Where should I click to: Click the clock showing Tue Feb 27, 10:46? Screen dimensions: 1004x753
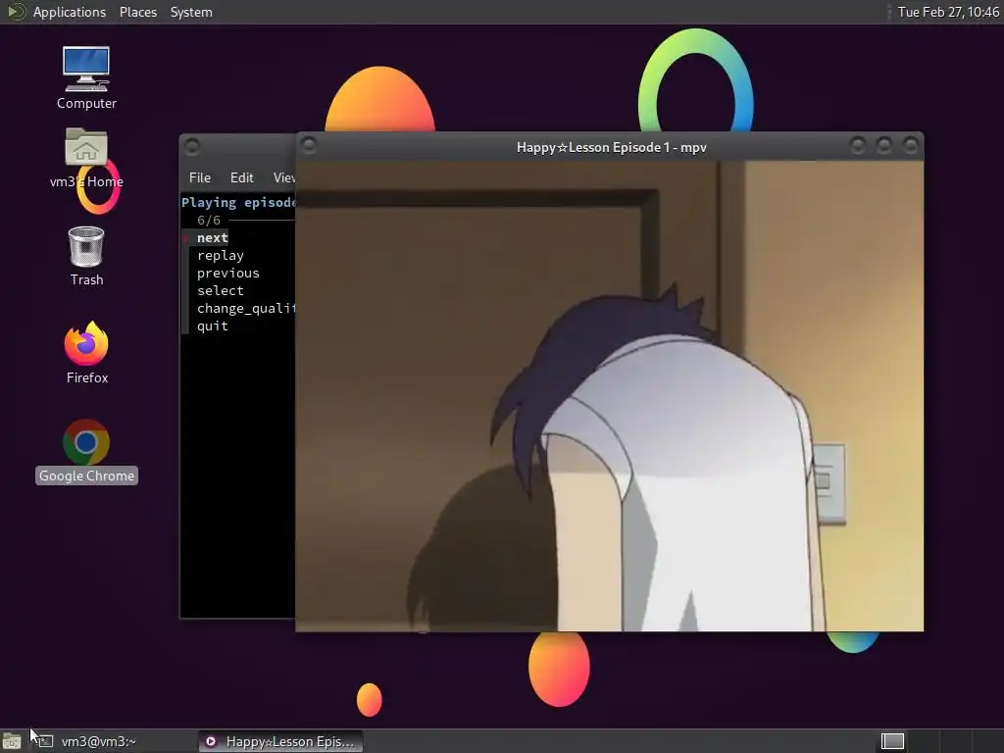click(948, 12)
